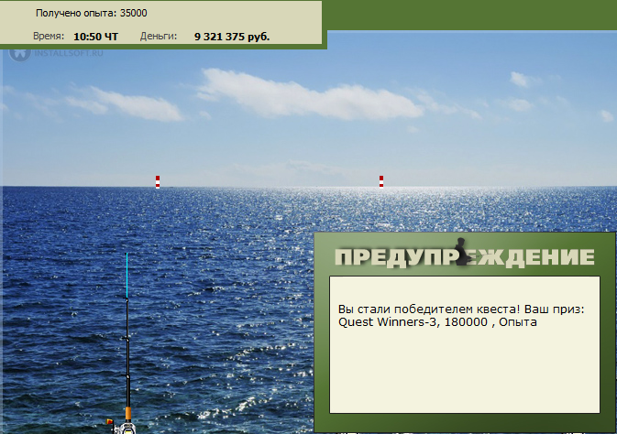Click the left red-white buoy marker
The image size is (617, 434).
coord(158,182)
